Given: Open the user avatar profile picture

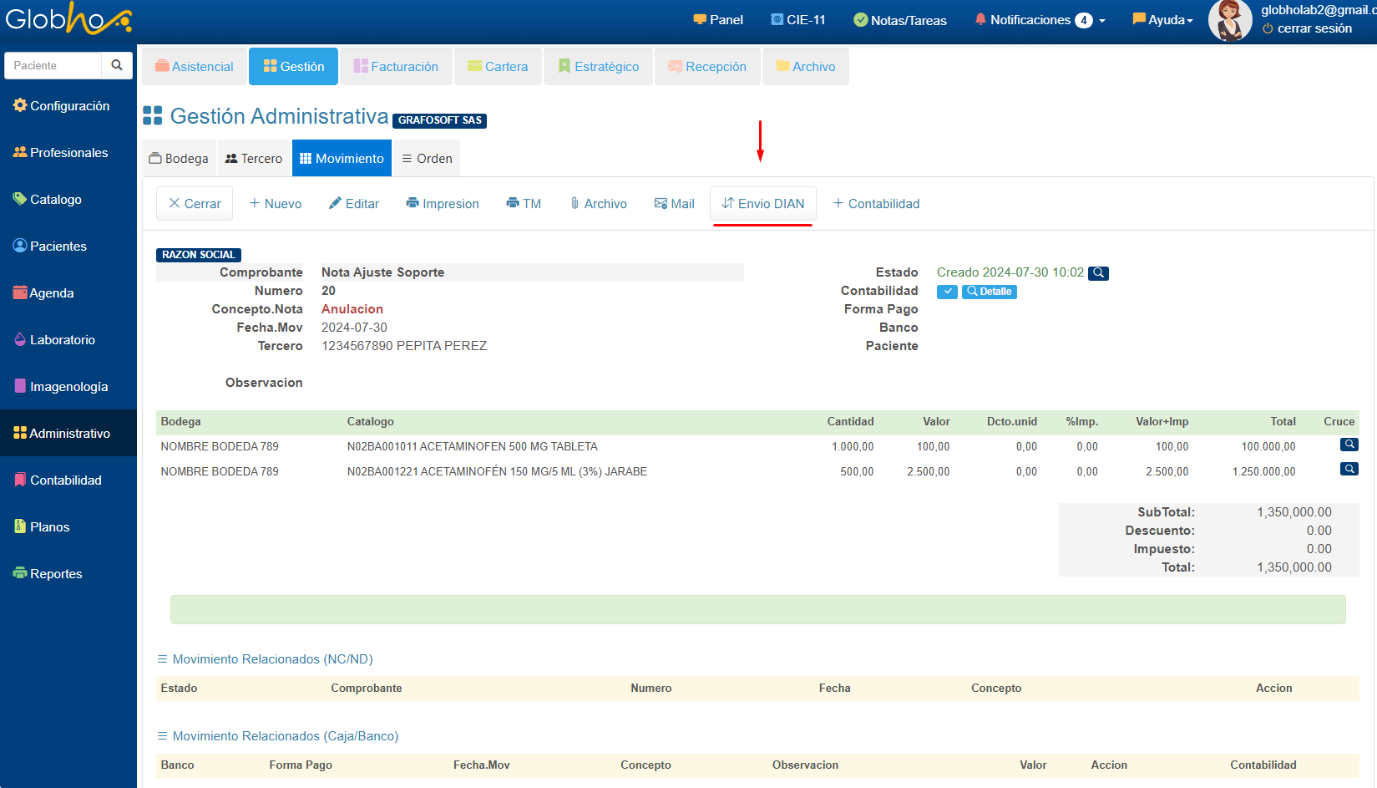Looking at the screenshot, I should coord(1229,21).
